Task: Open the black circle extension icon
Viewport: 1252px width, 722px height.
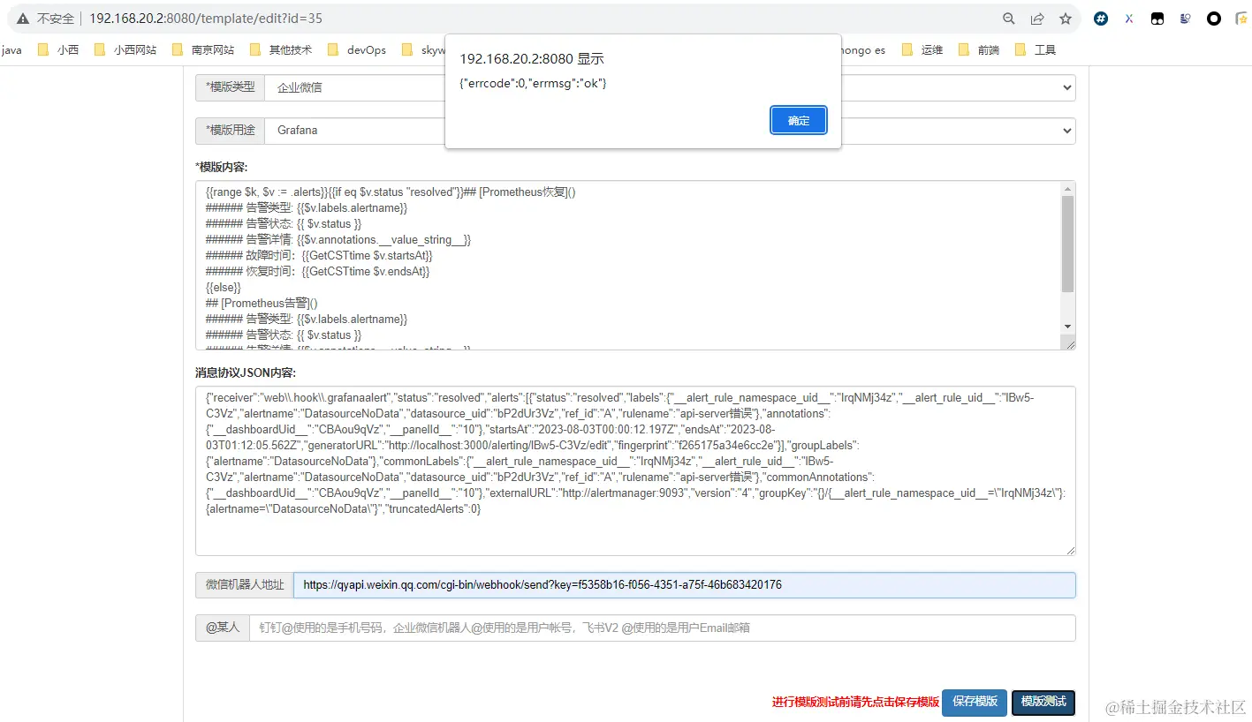Action: [x=1214, y=19]
